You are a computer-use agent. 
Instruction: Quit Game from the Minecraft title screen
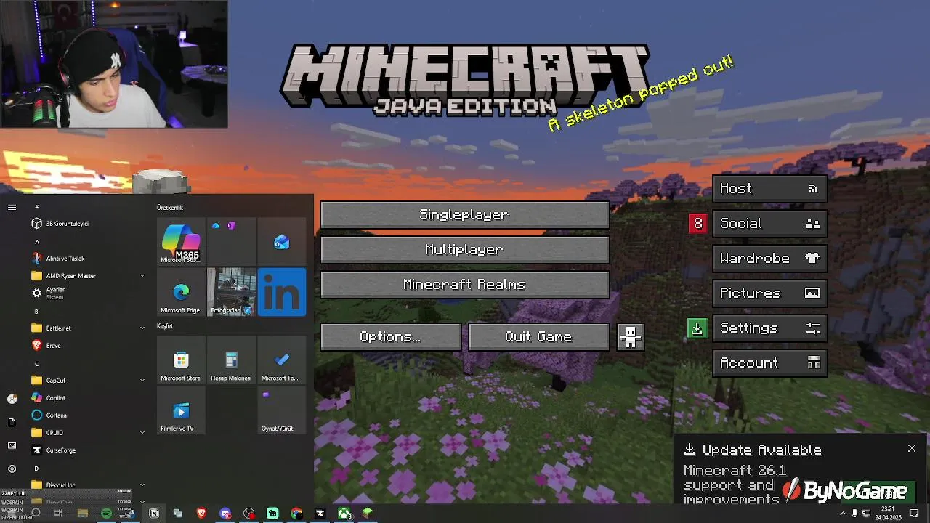point(538,337)
